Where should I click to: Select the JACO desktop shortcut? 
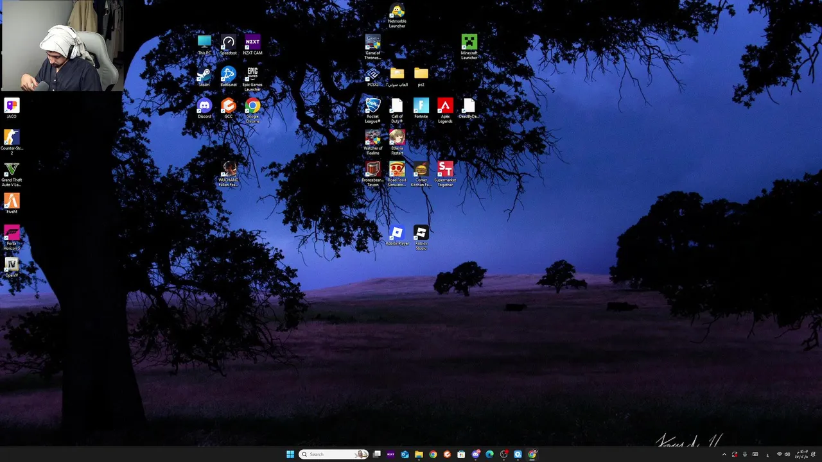[x=12, y=108]
